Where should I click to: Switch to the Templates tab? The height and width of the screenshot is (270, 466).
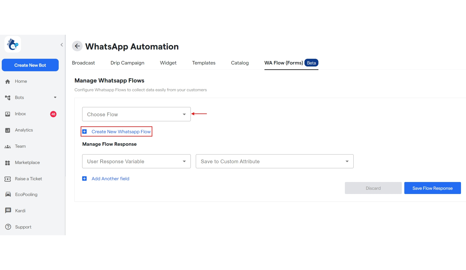(204, 63)
